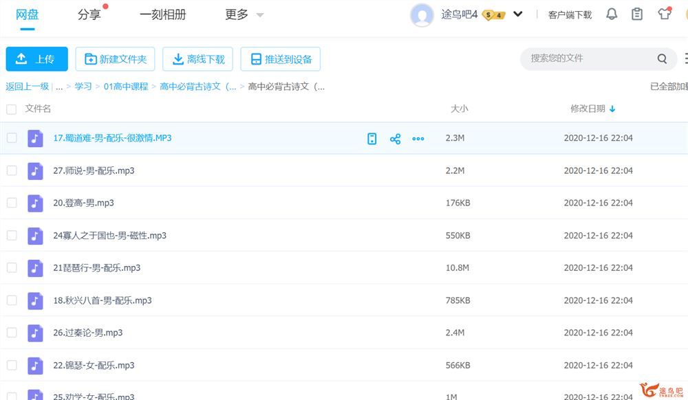Check the box for 26.过秦论-男.mp3
This screenshot has width=688, height=400.
point(12,333)
